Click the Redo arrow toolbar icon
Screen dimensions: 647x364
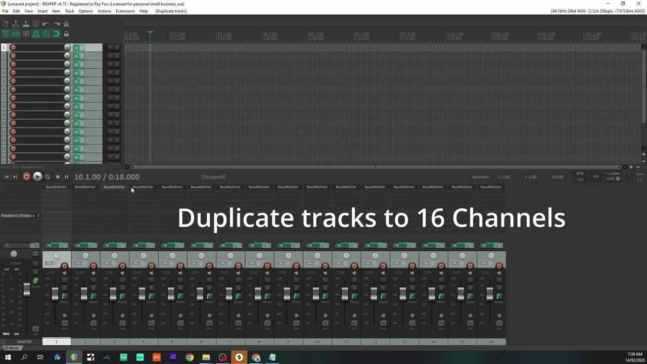(57, 24)
